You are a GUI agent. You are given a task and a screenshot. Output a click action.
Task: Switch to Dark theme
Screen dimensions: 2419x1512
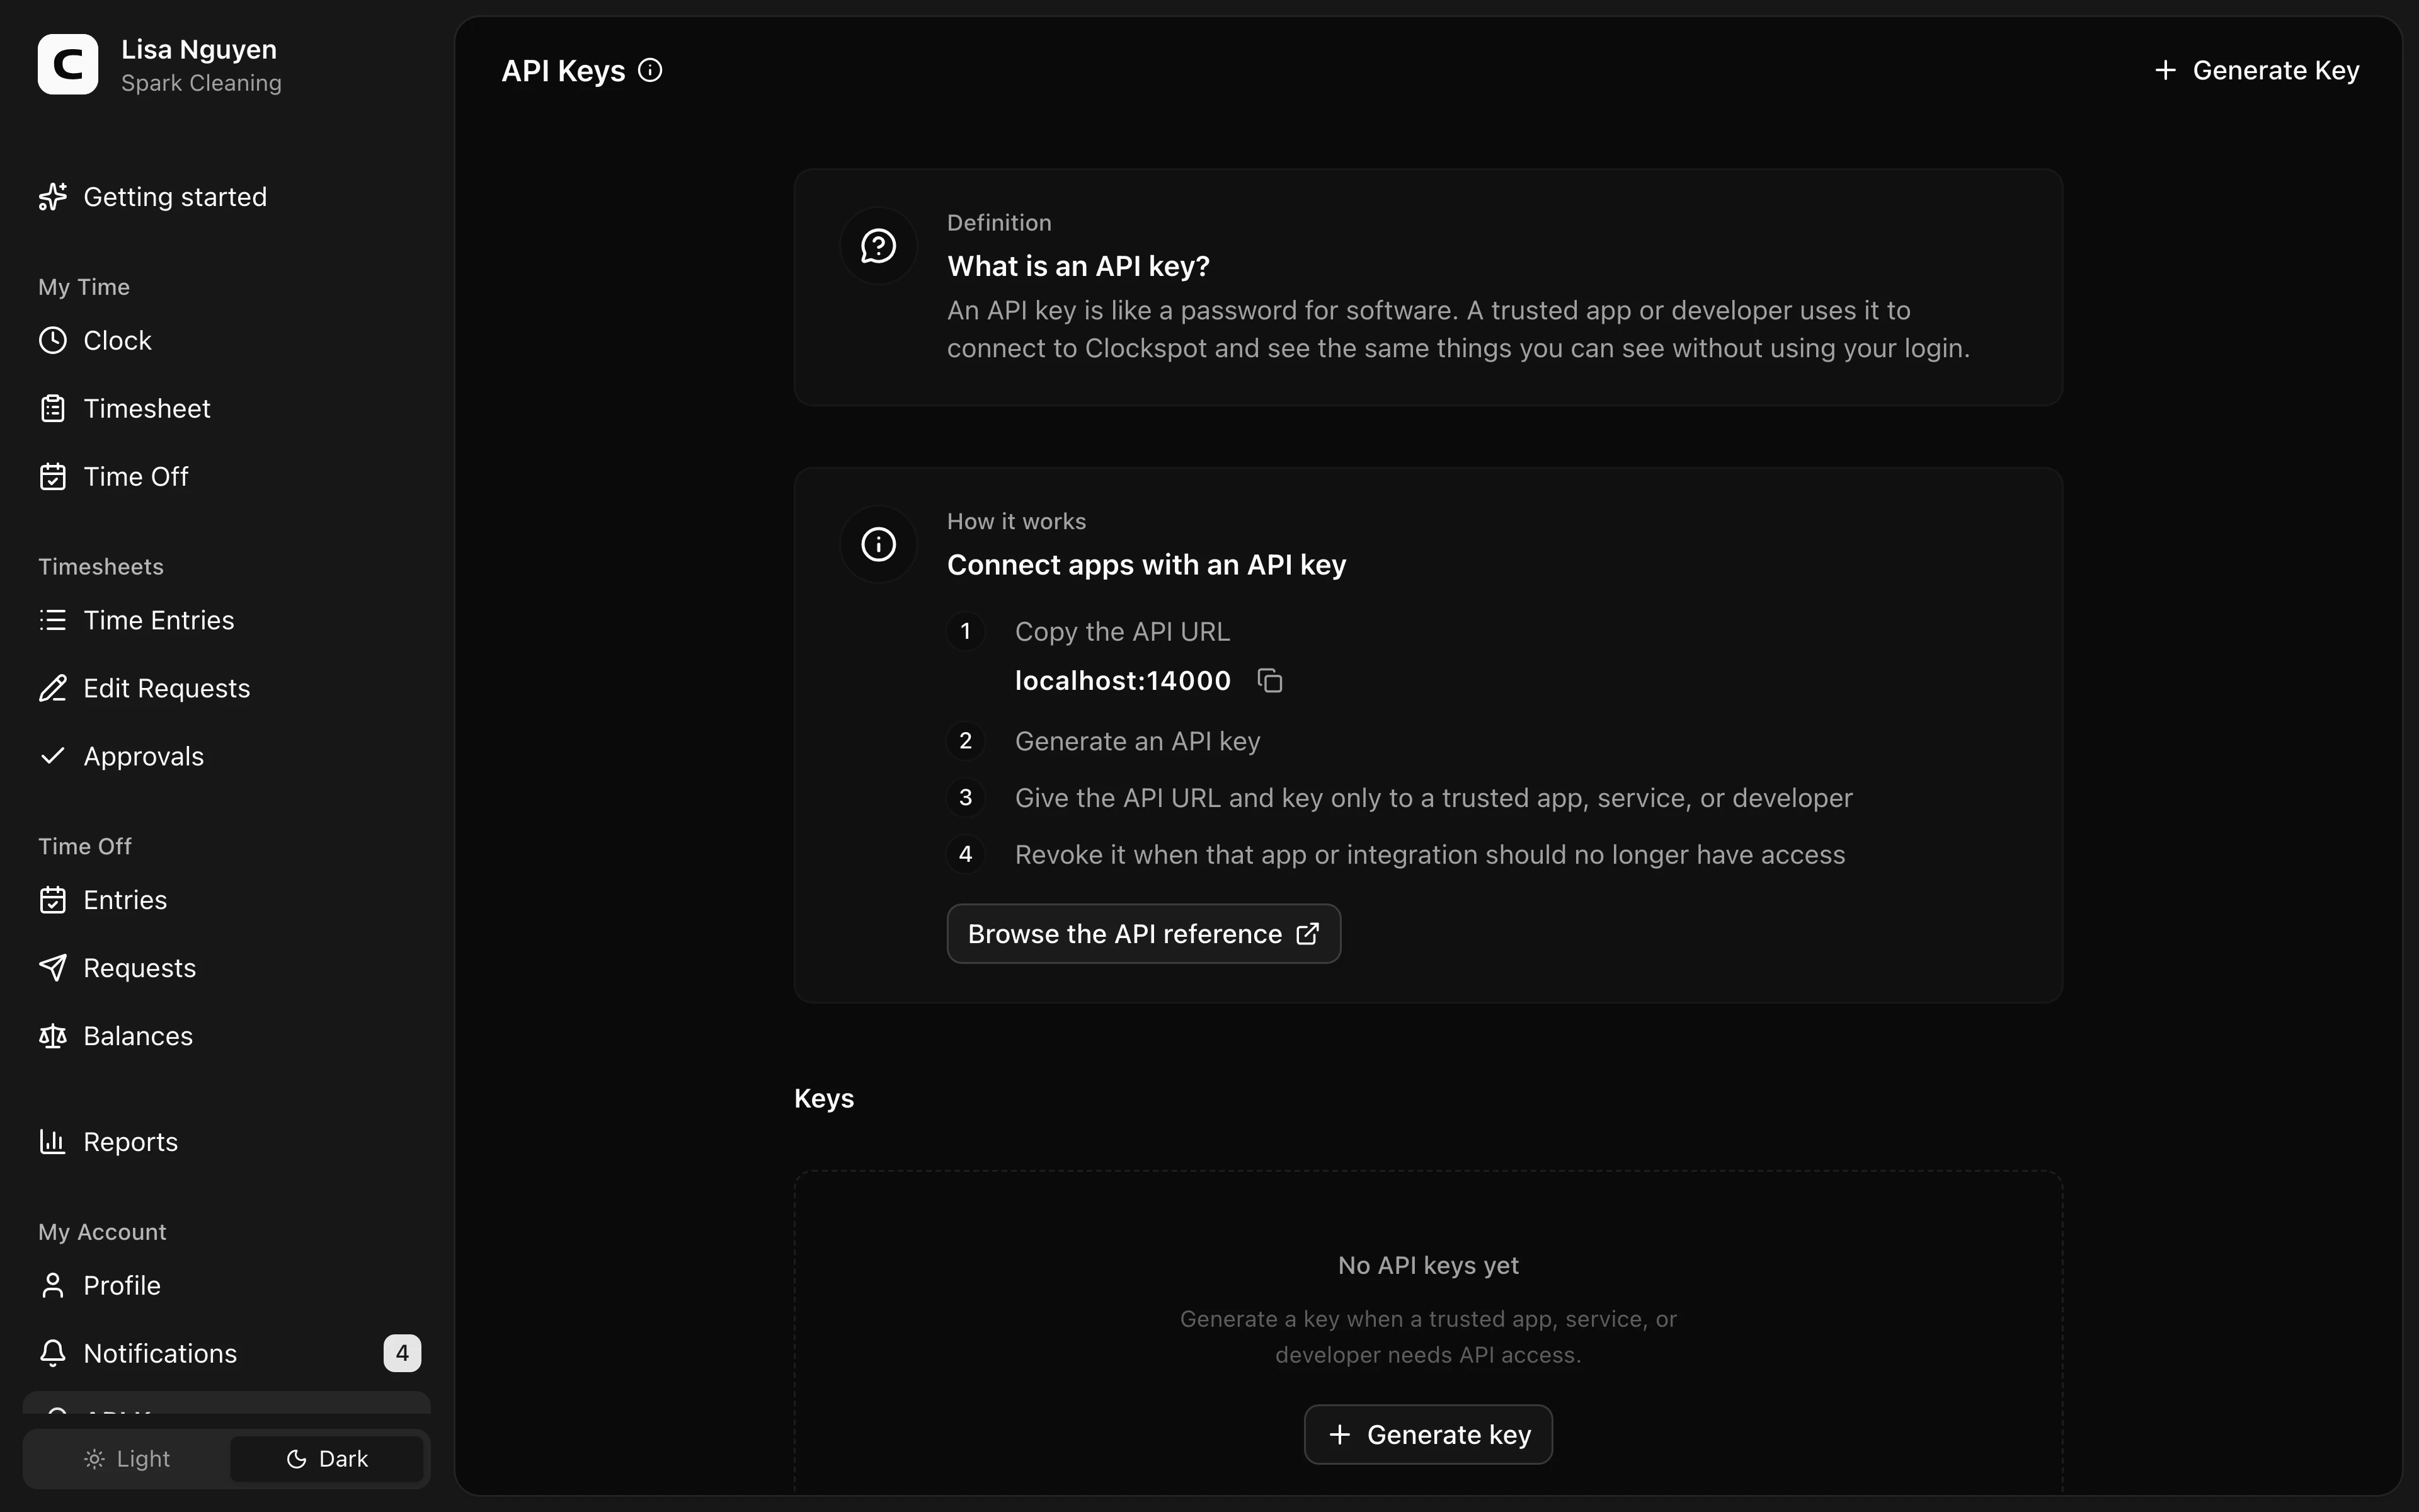(327, 1459)
